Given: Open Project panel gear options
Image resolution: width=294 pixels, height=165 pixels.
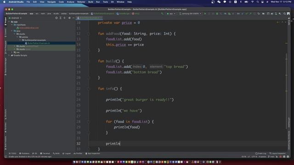Looking at the screenshot, I should pos(69,18).
